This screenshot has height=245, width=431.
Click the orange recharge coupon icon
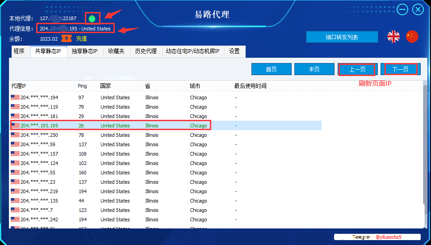67,38
